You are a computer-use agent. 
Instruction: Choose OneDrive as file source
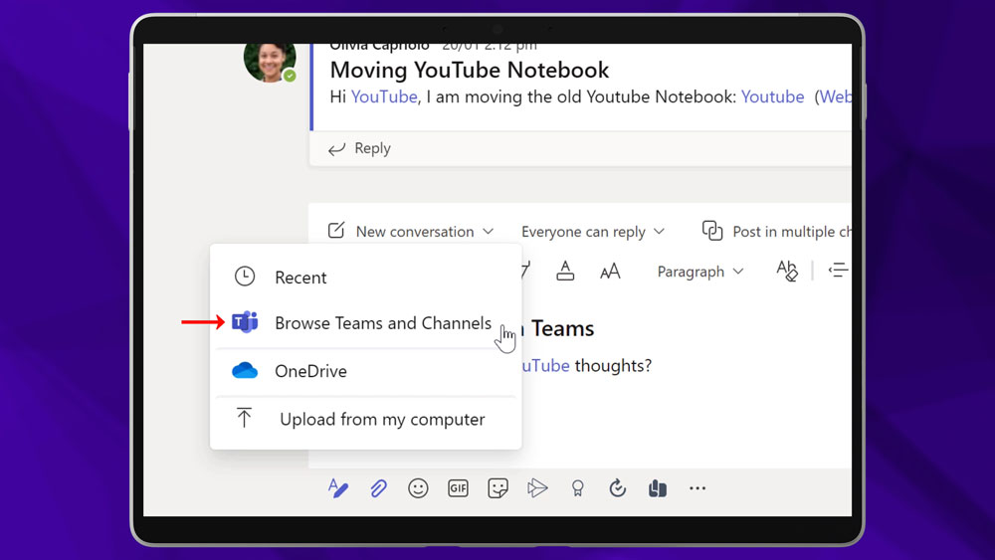tap(365, 371)
